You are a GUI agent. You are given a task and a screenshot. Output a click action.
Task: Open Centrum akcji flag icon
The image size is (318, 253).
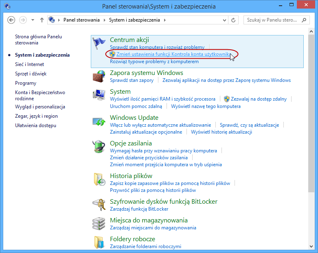coord(99,44)
